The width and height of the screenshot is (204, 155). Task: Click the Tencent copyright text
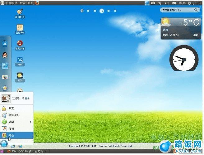100,146
